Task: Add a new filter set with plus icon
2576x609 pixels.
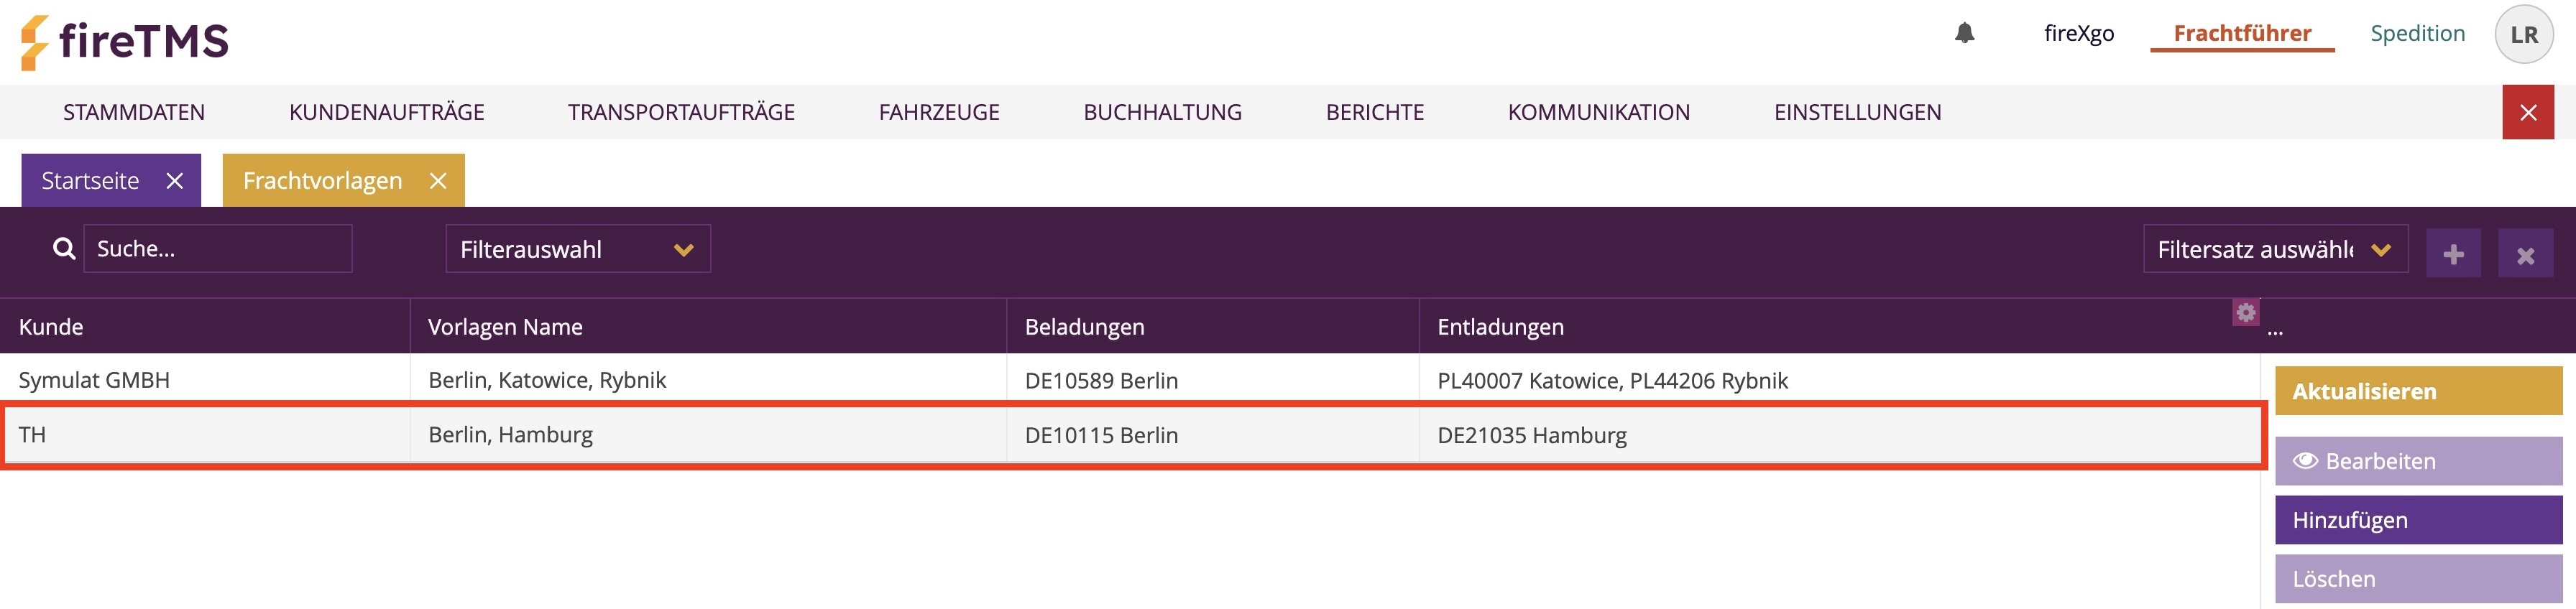Action: point(2453,254)
